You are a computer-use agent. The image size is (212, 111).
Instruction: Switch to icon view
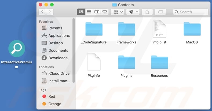click(x=81, y=12)
